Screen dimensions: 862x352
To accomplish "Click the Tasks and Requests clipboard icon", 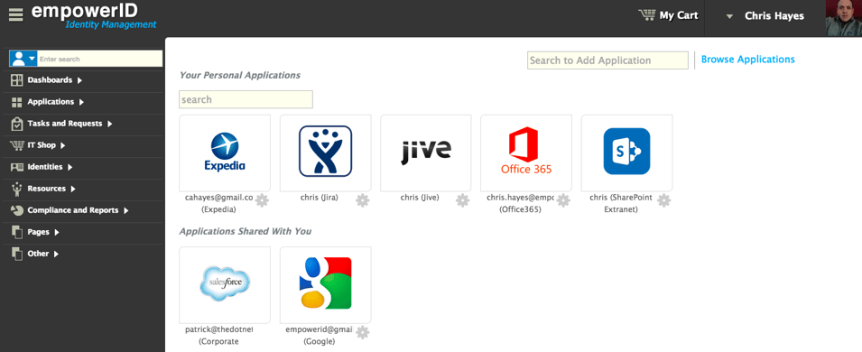I will [x=17, y=124].
